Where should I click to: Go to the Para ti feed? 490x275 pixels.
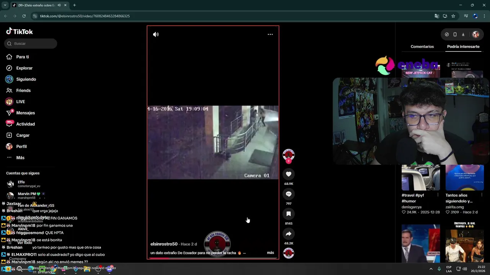(23, 57)
